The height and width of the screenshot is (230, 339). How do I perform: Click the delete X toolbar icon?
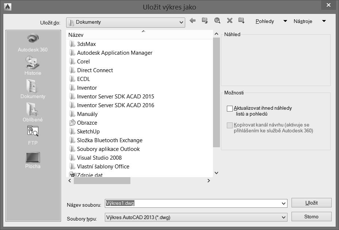point(230,20)
